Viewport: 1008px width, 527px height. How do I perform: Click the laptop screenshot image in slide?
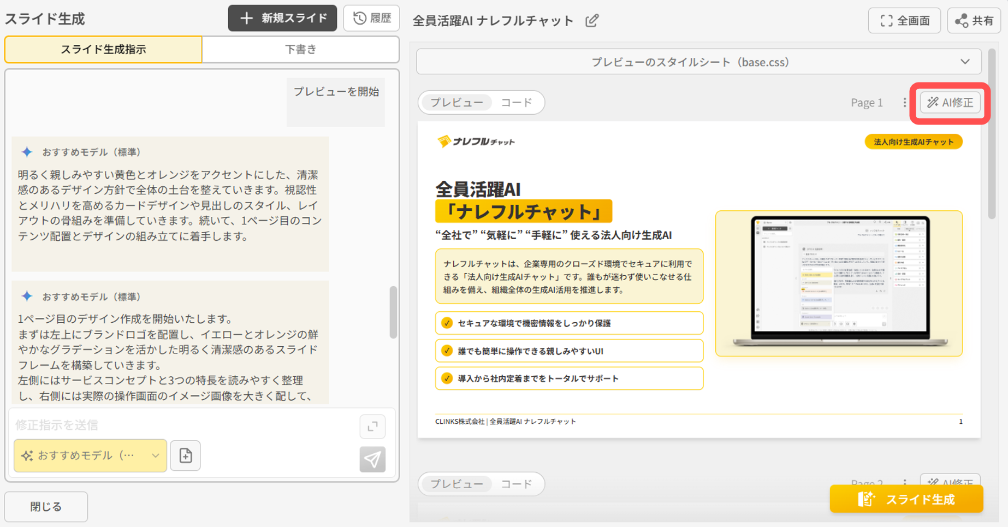[x=839, y=282]
